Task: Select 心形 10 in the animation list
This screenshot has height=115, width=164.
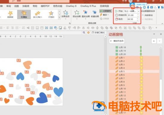Action: (x=134, y=89)
